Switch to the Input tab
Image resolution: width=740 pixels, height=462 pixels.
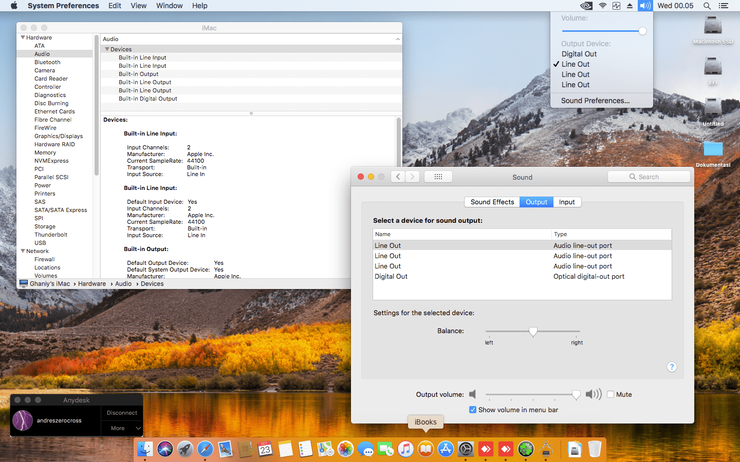[567, 202]
